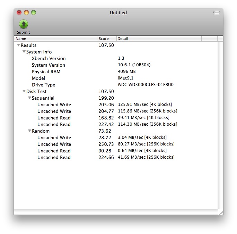Sort by the Name column header
The width and height of the screenshot is (237, 234).
55,39
